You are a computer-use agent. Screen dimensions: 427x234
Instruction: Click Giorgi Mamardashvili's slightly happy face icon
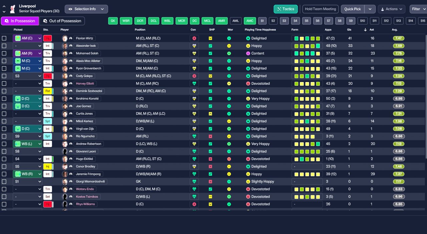tap(248, 182)
